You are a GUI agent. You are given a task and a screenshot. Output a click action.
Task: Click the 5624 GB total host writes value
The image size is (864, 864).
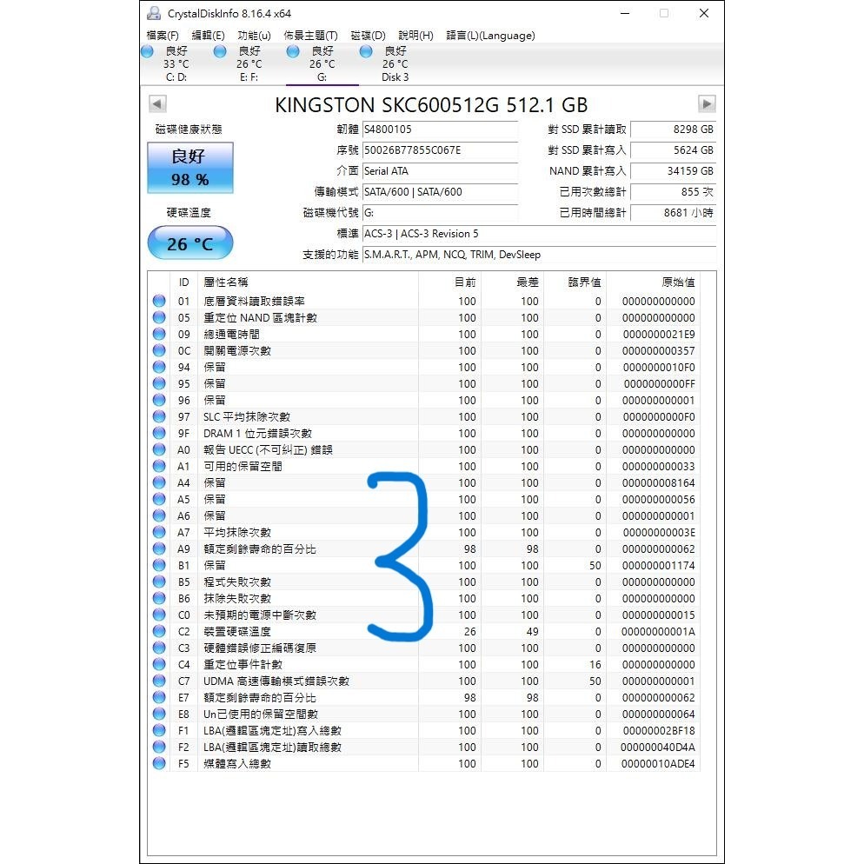[673, 150]
